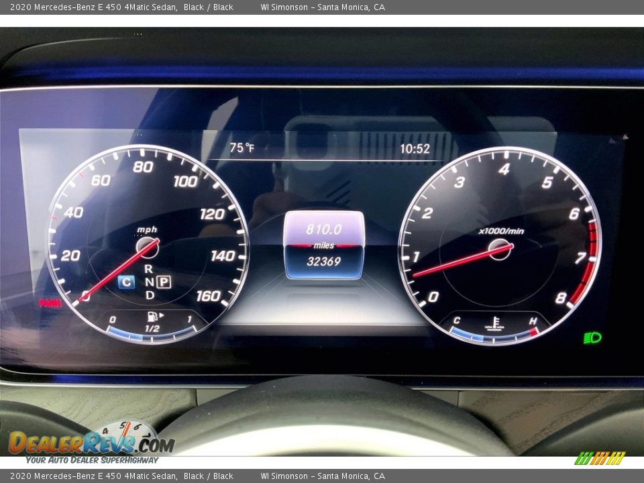644x483 pixels.
Task: Click the bottom WI Simonson – Santa Monica, CA text
Action: (323, 476)
